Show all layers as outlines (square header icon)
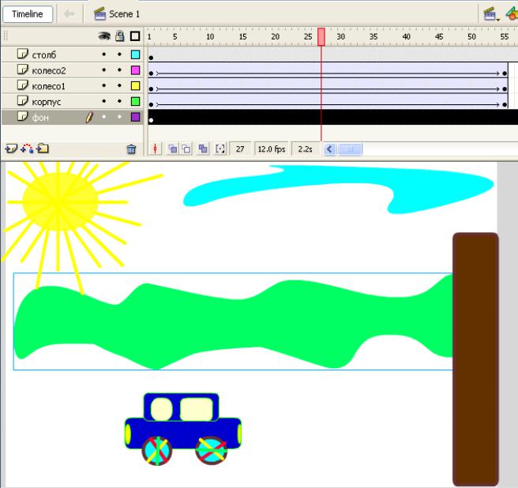The image size is (518, 488). point(135,36)
